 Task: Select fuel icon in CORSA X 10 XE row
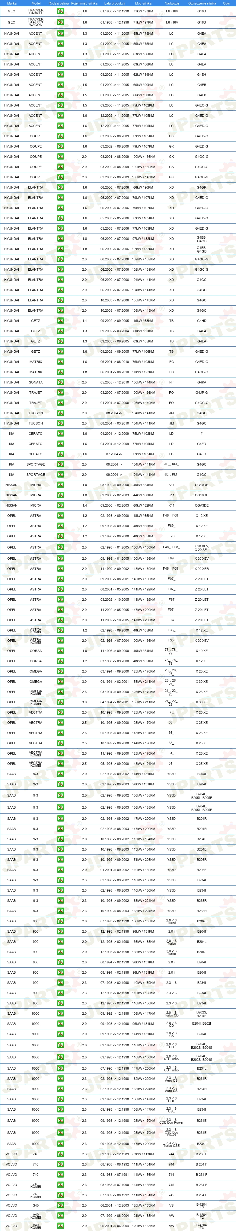60,651
